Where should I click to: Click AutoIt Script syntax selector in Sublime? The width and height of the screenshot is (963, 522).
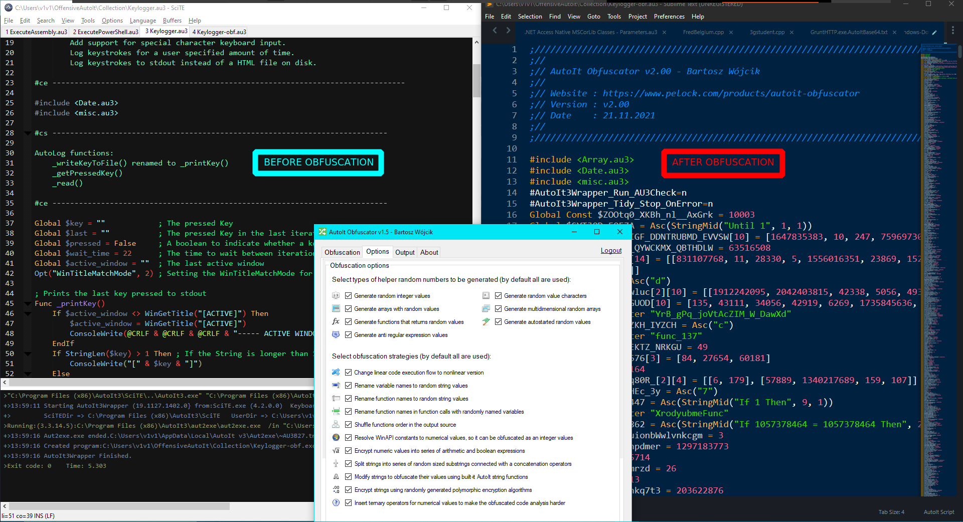click(939, 512)
